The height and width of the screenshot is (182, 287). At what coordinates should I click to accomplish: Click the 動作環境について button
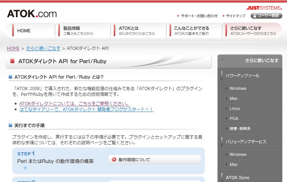coord(155,159)
